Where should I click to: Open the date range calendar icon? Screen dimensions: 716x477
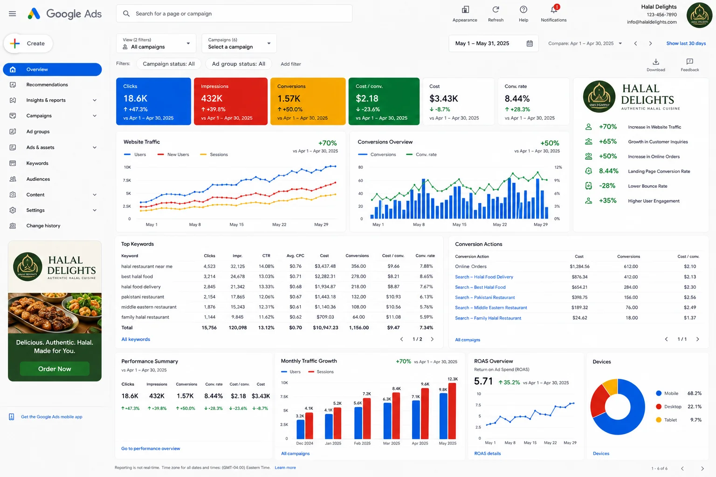[x=530, y=43]
